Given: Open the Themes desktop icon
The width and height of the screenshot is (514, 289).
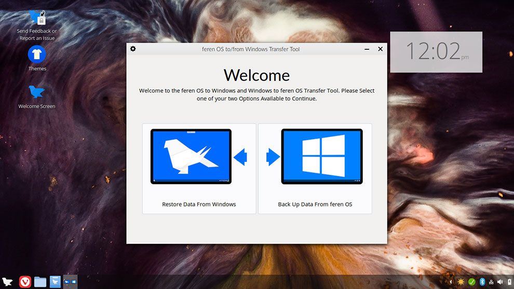Looking at the screenshot, I should (x=37, y=58).
